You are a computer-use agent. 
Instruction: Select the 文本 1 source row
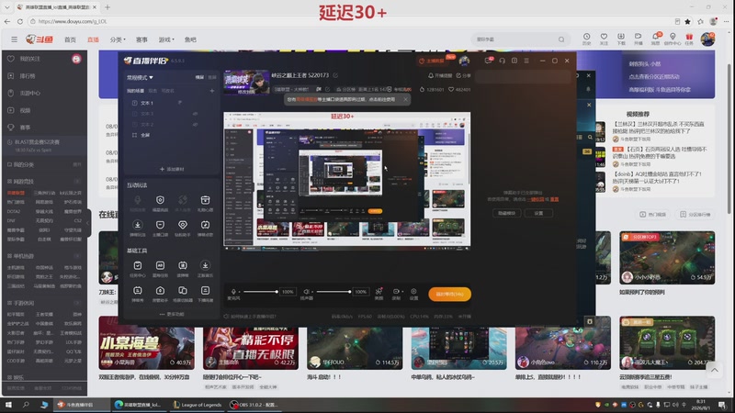click(x=171, y=103)
